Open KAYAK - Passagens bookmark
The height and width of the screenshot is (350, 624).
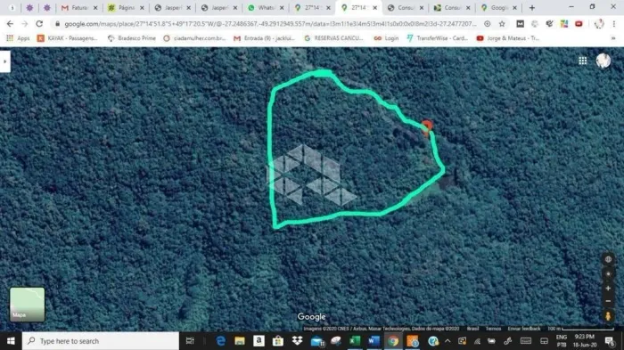click(67, 38)
